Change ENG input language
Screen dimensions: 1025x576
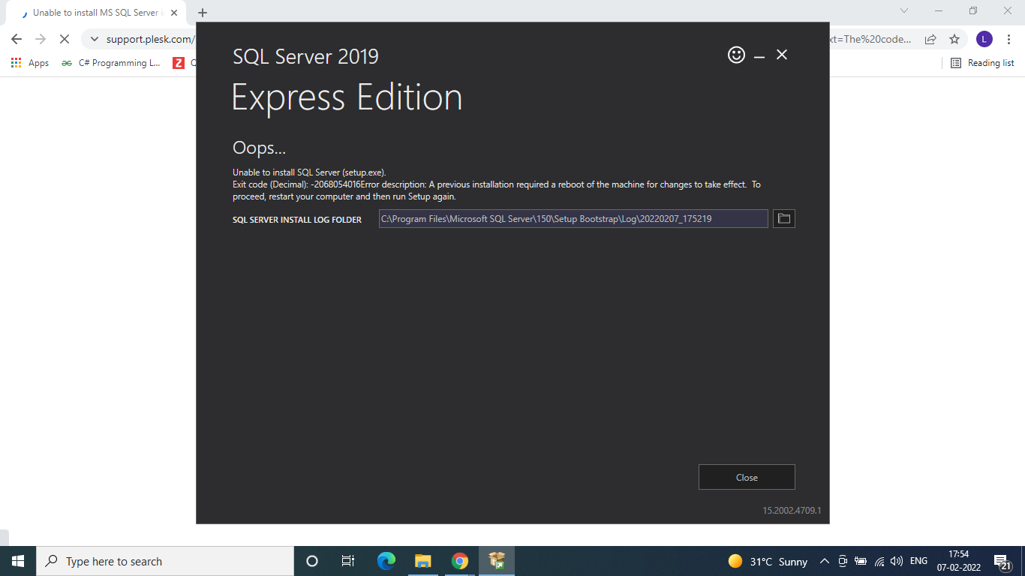(918, 561)
